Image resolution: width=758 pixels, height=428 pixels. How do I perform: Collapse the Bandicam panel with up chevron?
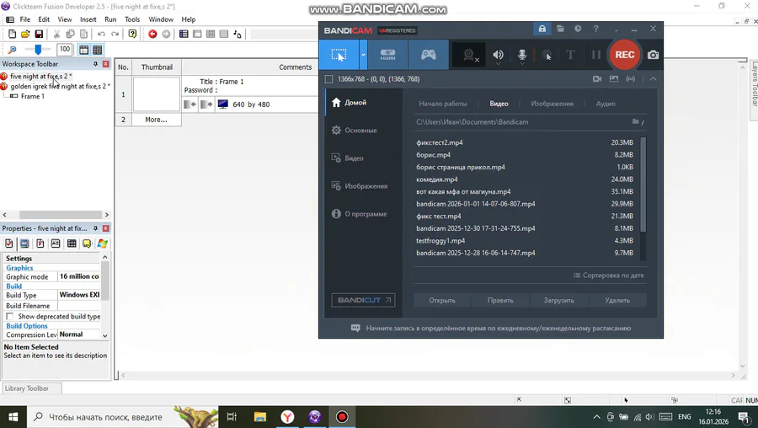pos(653,79)
